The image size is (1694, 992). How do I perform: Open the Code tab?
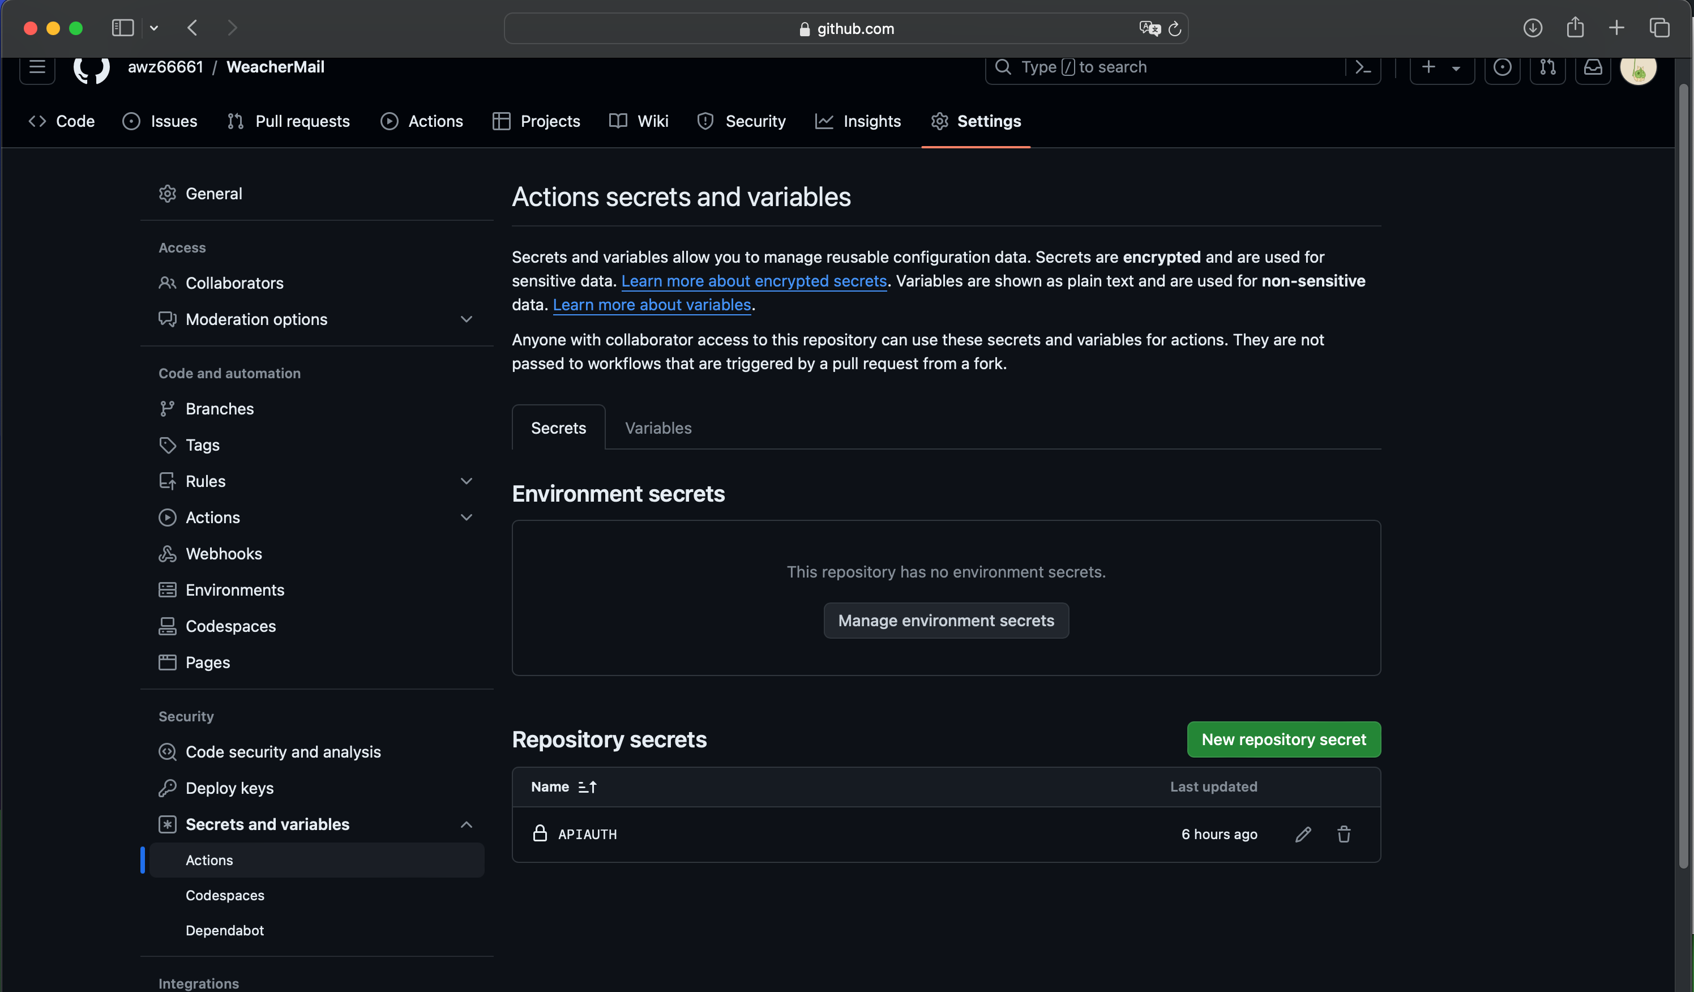click(62, 121)
